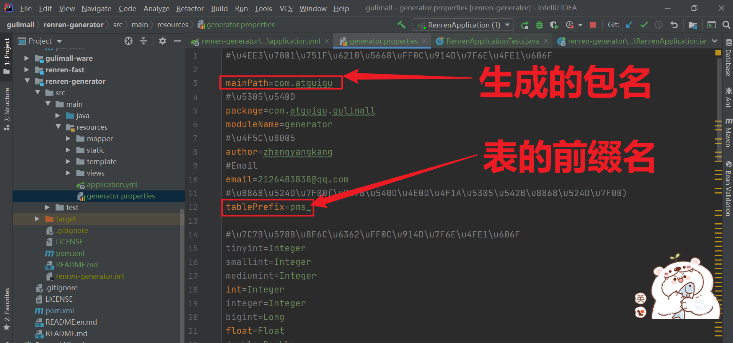
Task: Open RenrenApplication run configuration dropdown
Action: [x=463, y=25]
